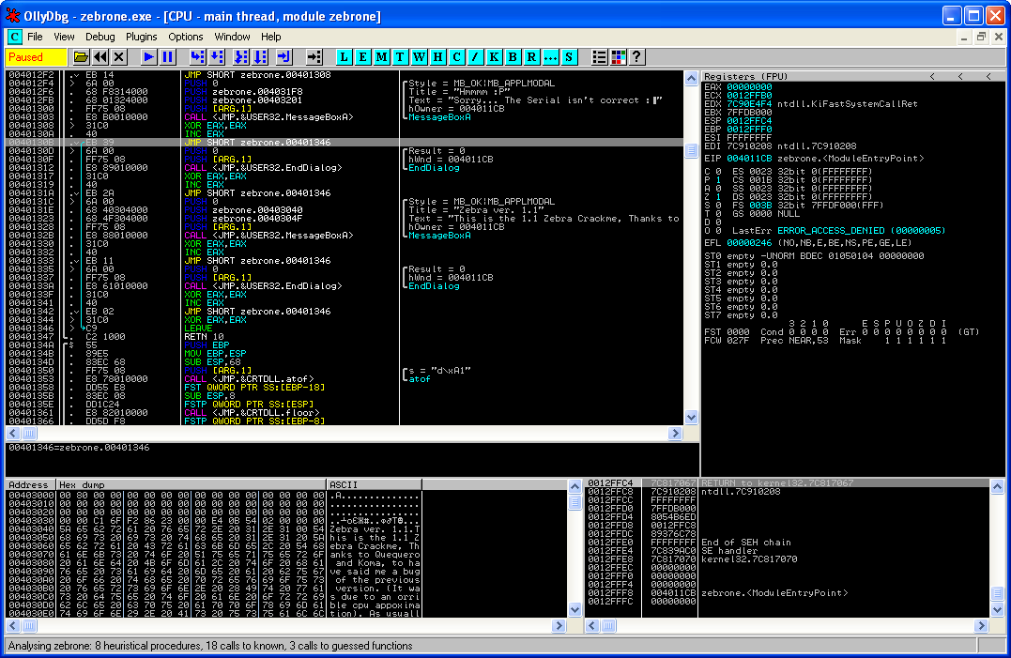Close the debugged program with the X toolbar icon
1011x658 pixels.
(x=118, y=56)
